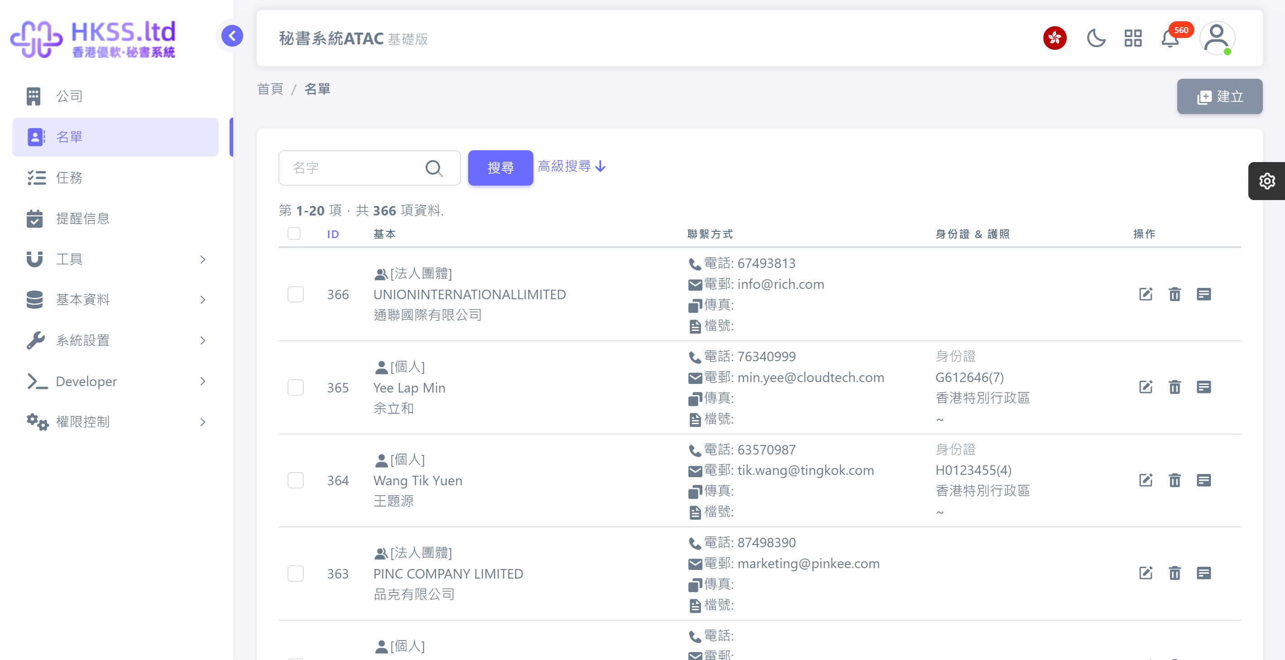The image size is (1285, 660).
Task: Open 公司 in the sidebar
Action: (x=115, y=96)
